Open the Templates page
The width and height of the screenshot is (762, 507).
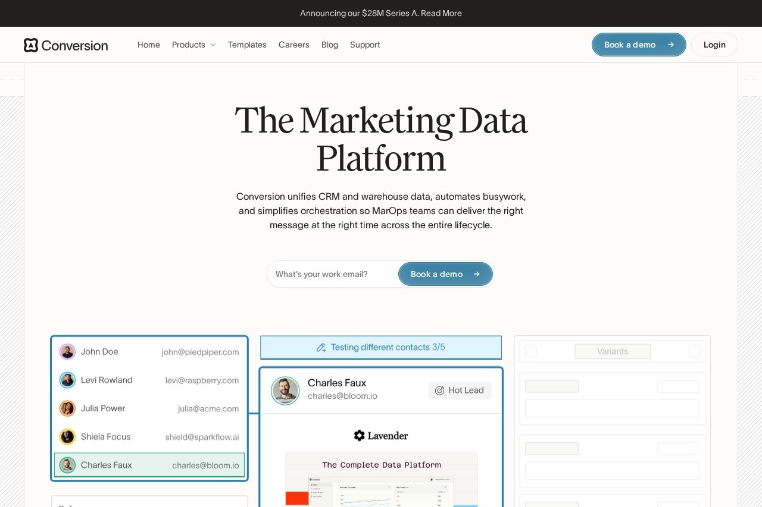[247, 45]
